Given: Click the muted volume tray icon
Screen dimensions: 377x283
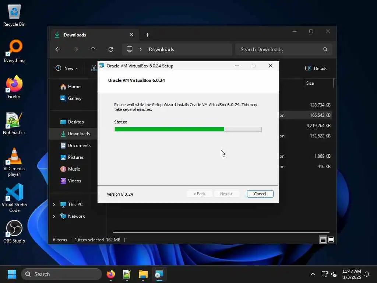Looking at the screenshot, I should tap(334, 274).
